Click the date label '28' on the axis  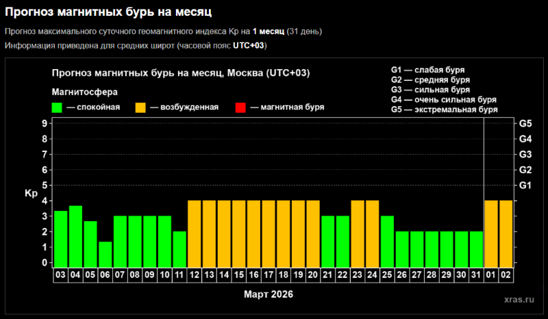point(432,275)
